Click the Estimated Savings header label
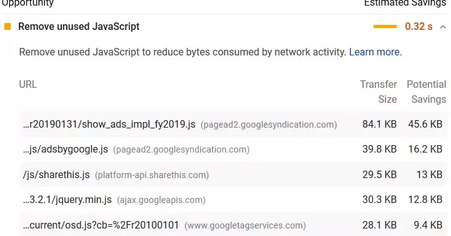451x236 pixels. 405,4
